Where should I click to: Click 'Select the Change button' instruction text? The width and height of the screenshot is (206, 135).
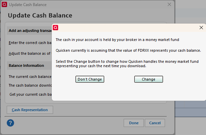(127, 64)
